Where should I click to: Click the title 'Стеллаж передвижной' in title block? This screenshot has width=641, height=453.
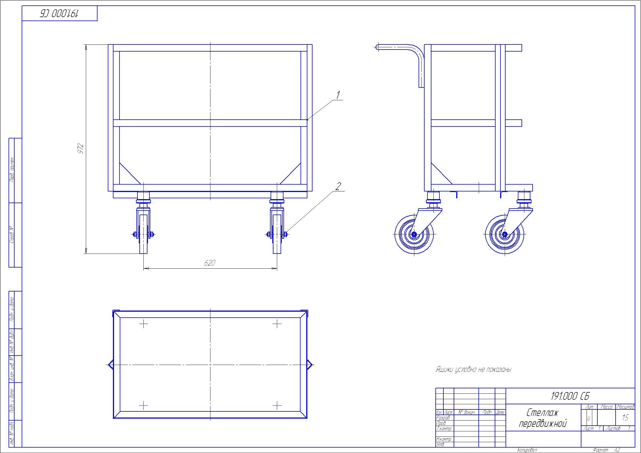542,418
